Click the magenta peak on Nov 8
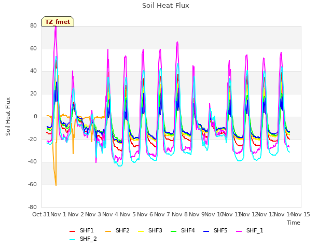332x249 pixels. pyautogui.click(x=177, y=43)
